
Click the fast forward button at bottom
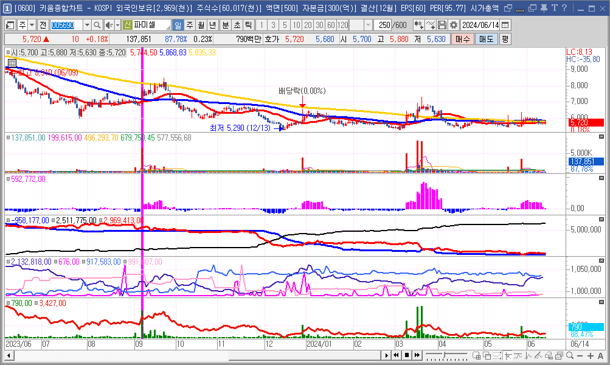coord(417,355)
